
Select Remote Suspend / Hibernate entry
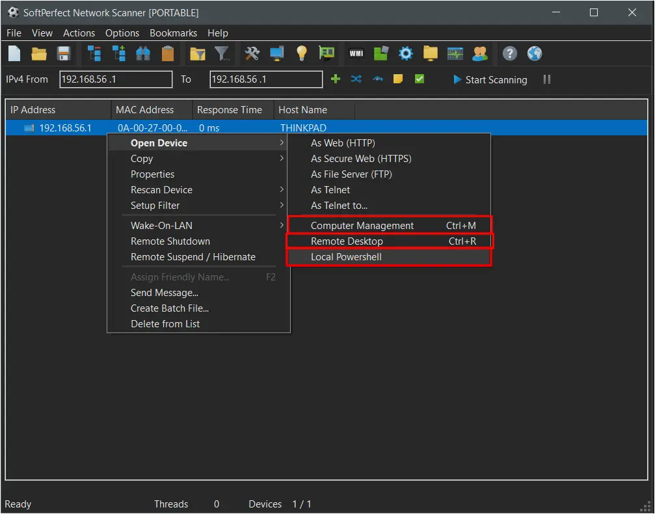[198, 257]
